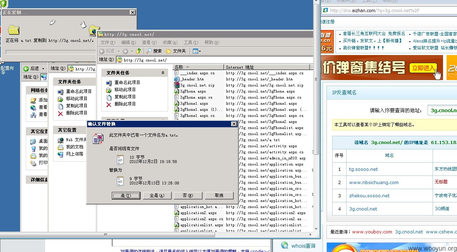Click the 搜索 search toolbar button
This screenshot has width=457, height=252.
(154, 51)
